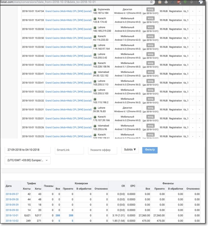Open the 288 accepted conversions link under Принято
Viewport: 208px width, 226px height.
(71, 215)
